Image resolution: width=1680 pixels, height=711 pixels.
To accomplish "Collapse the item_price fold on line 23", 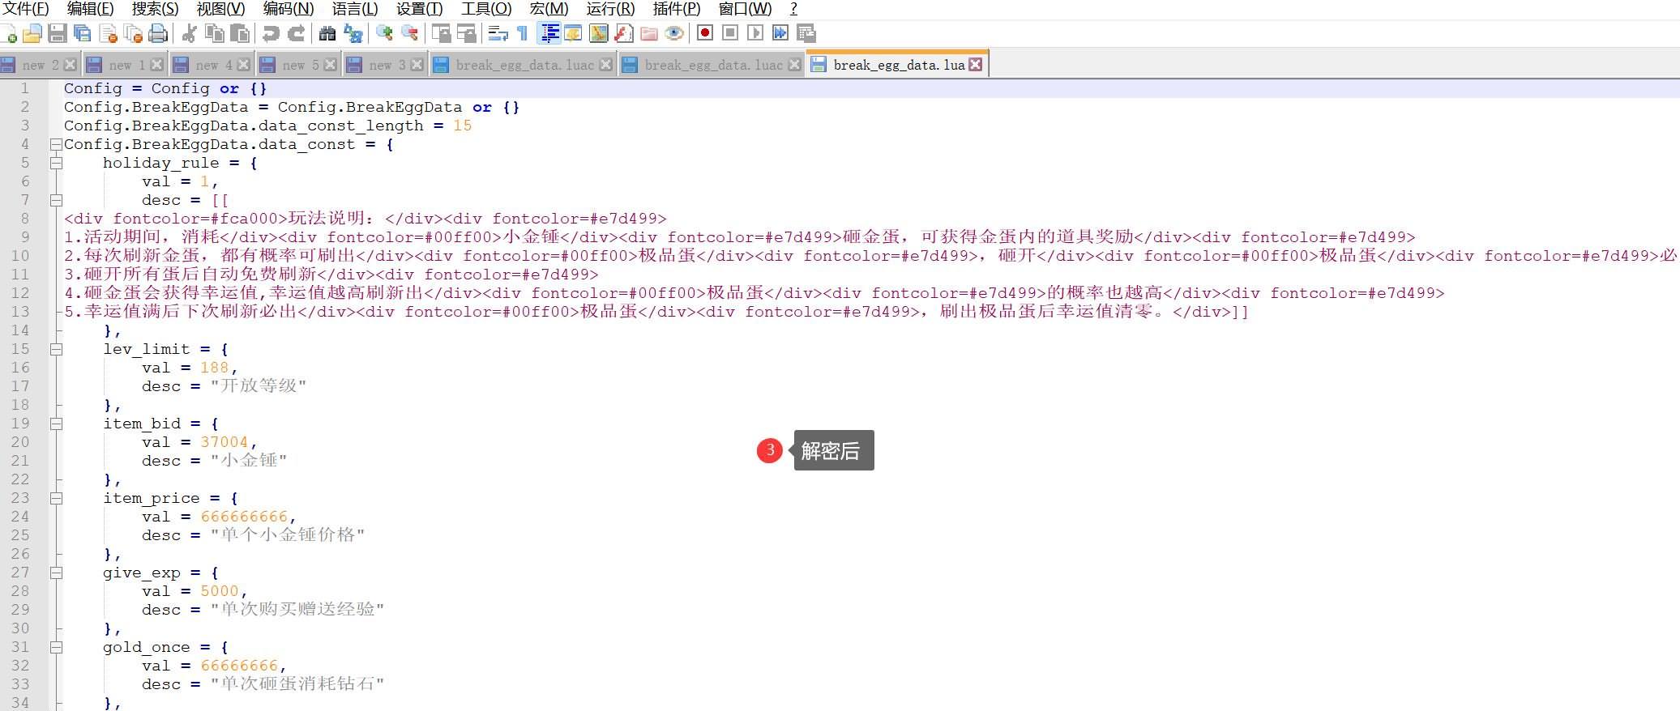I will (x=56, y=498).
